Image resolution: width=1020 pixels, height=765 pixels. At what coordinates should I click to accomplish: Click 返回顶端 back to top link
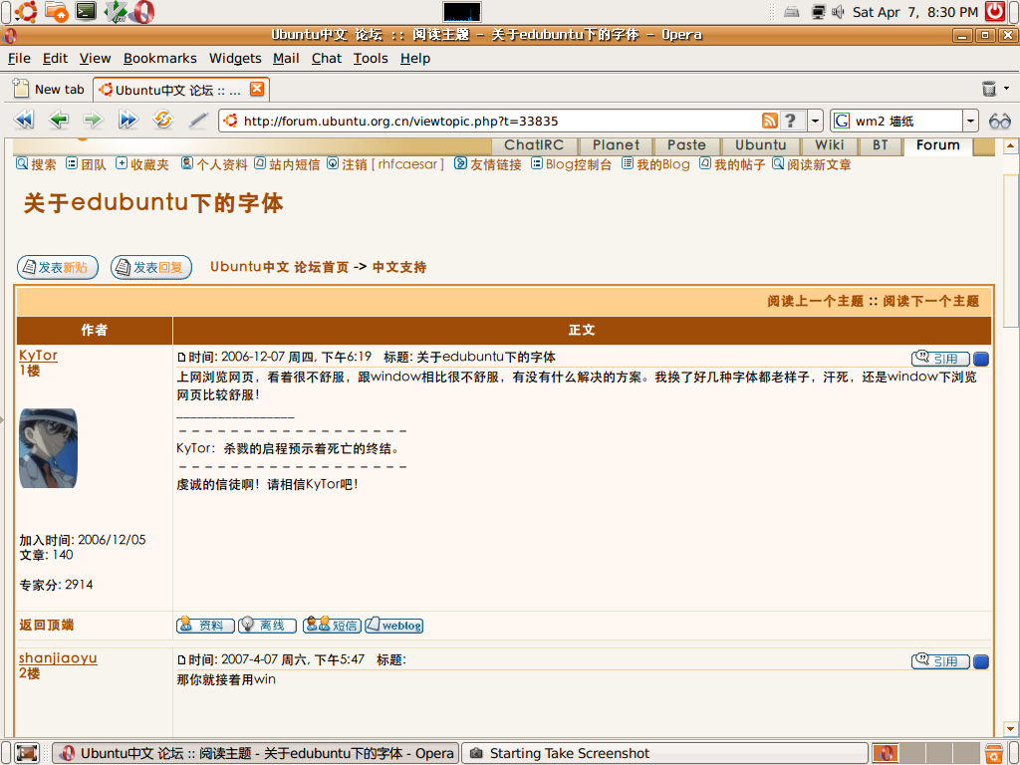46,626
